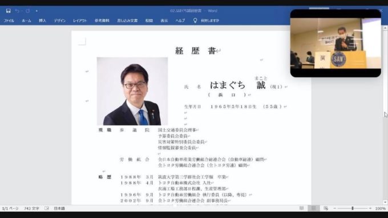Screen dimensions: 388x218
Task: Open the 参考資料 ribbon tab
Action: [x=102, y=20]
